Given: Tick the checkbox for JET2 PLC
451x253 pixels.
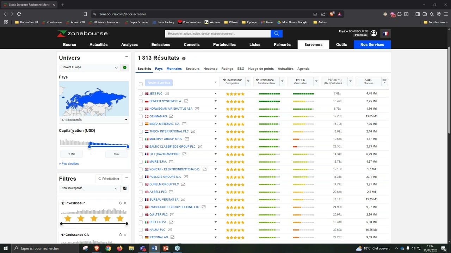Looking at the screenshot, I should [x=141, y=94].
